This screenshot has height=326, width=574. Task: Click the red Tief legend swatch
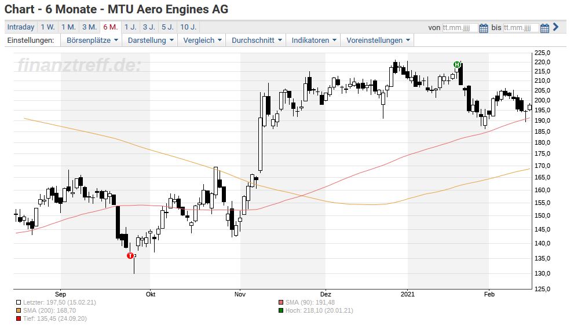click(x=19, y=318)
